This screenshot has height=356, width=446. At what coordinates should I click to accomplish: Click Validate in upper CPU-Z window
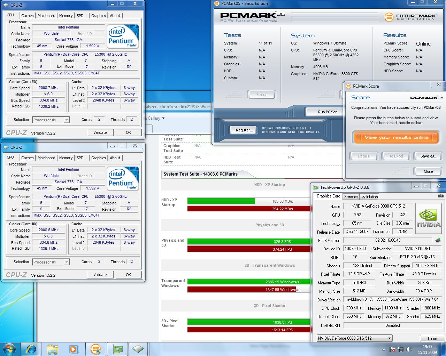100,132
